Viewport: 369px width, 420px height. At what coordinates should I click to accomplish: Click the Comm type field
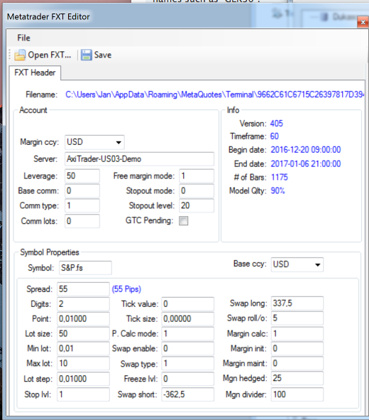tap(82, 205)
